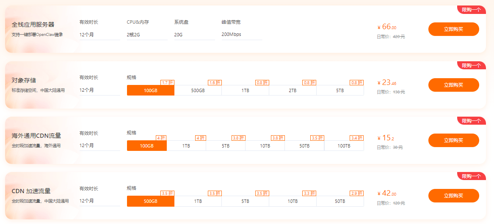This screenshot has height=224, width=494.
Task: Click the 2.9折 discount tag
Action: 357,194
